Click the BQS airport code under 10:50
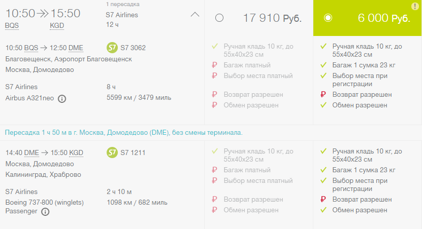422x229 pixels. [12, 26]
